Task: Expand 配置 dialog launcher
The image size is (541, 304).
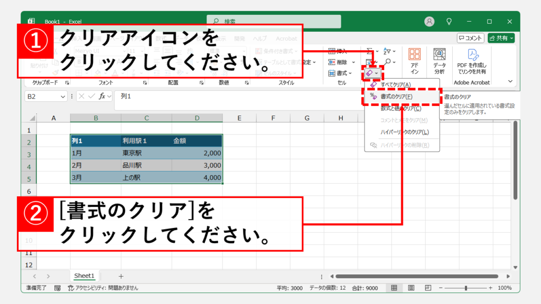Action: (201, 83)
